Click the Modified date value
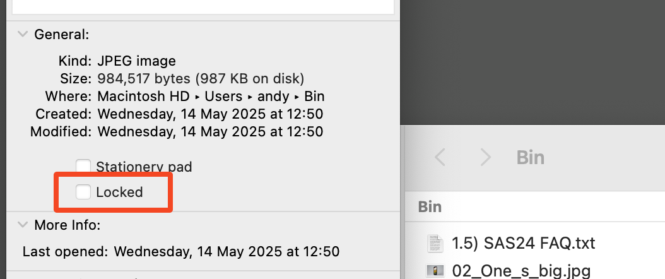The width and height of the screenshot is (665, 279). coord(210,132)
